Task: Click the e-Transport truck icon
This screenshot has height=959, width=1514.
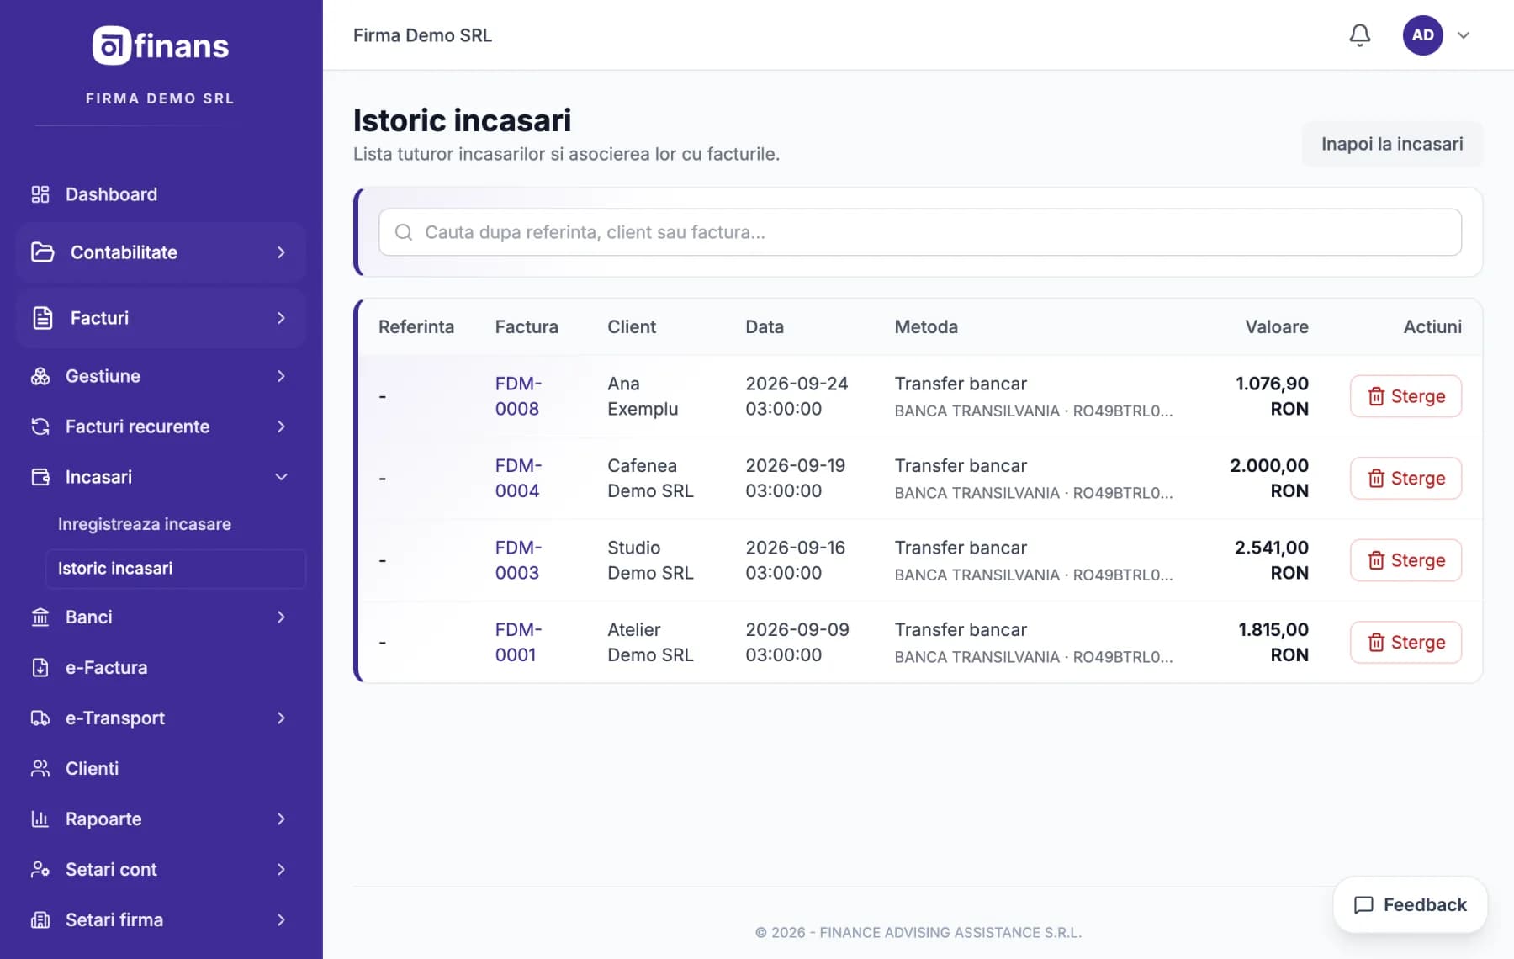Action: tap(40, 718)
